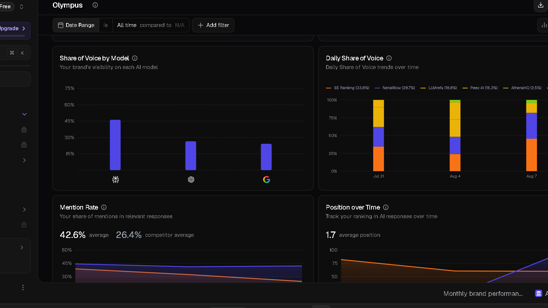
Task: Toggle NenaWow (28.7%) legend series
Action: click(395, 88)
